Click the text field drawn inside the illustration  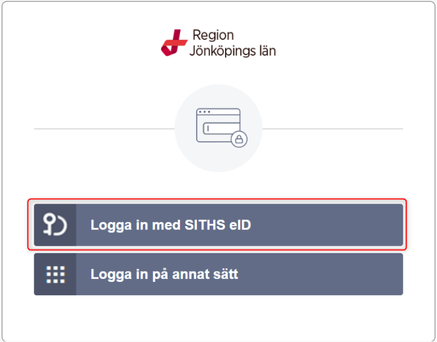click(x=217, y=128)
